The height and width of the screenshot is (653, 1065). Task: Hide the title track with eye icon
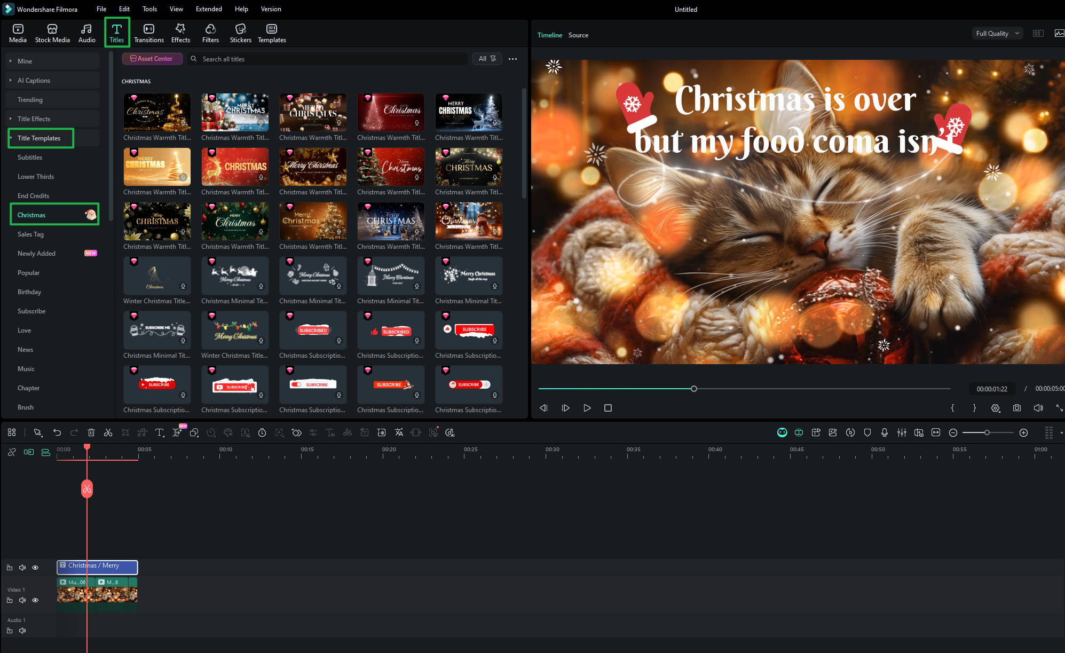pyautogui.click(x=35, y=568)
